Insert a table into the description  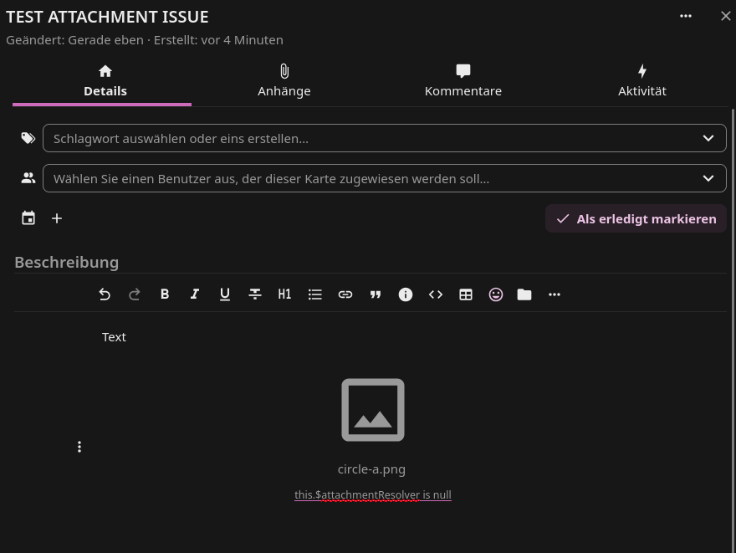(466, 294)
